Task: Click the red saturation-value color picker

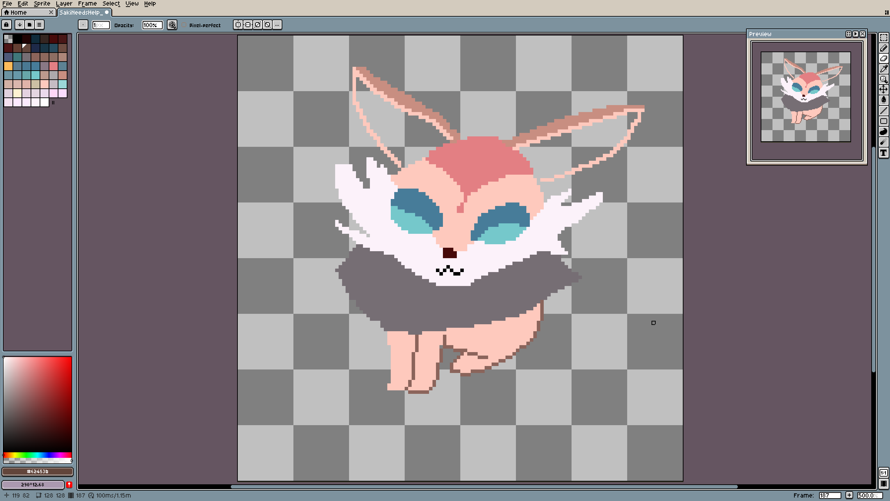Action: [38, 404]
